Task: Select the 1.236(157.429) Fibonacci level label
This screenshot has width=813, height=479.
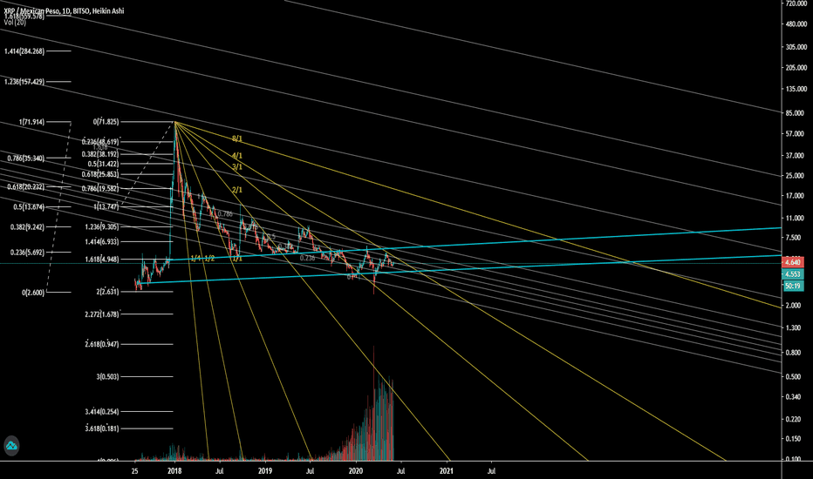Action: pyautogui.click(x=24, y=82)
